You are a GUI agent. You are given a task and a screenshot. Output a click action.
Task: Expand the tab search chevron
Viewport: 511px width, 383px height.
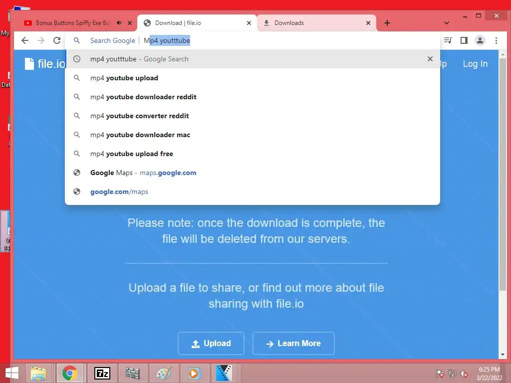point(447,23)
